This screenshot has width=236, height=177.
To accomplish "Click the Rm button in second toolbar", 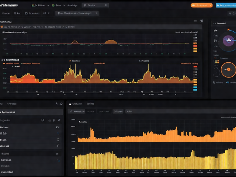I will (17, 13).
